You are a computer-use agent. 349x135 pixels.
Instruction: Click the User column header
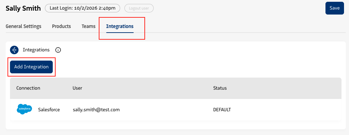point(77,88)
